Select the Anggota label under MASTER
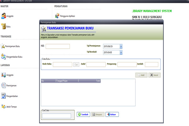This screenshot has height=126, width=189. coord(10,16)
